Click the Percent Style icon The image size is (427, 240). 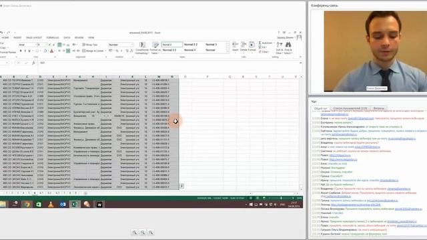click(117, 51)
